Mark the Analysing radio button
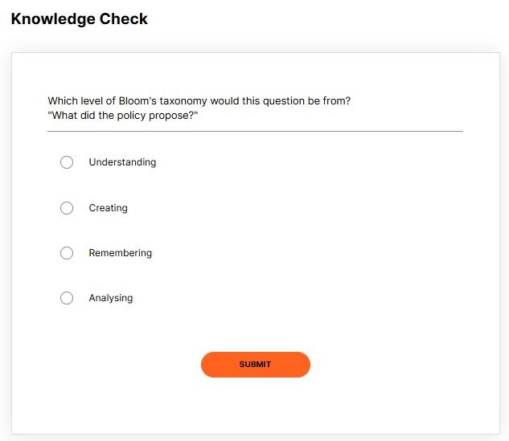The width and height of the screenshot is (509, 441). click(67, 298)
